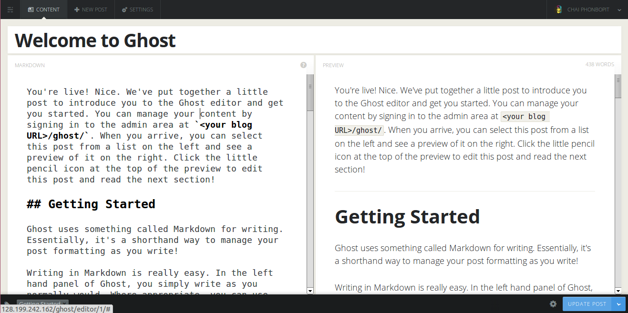Click the Chai Phonbopit user avatar
This screenshot has height=313, width=628.
(x=559, y=10)
